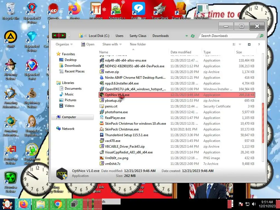The image size is (280, 210).
Task: Open Recycle Bin desktop icon
Action: coord(10,11)
